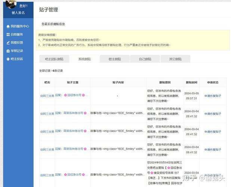
Task: Click the 您2024年03月04日在剑网三交易吧主删贴 reason text
Action: (x=165, y=173)
